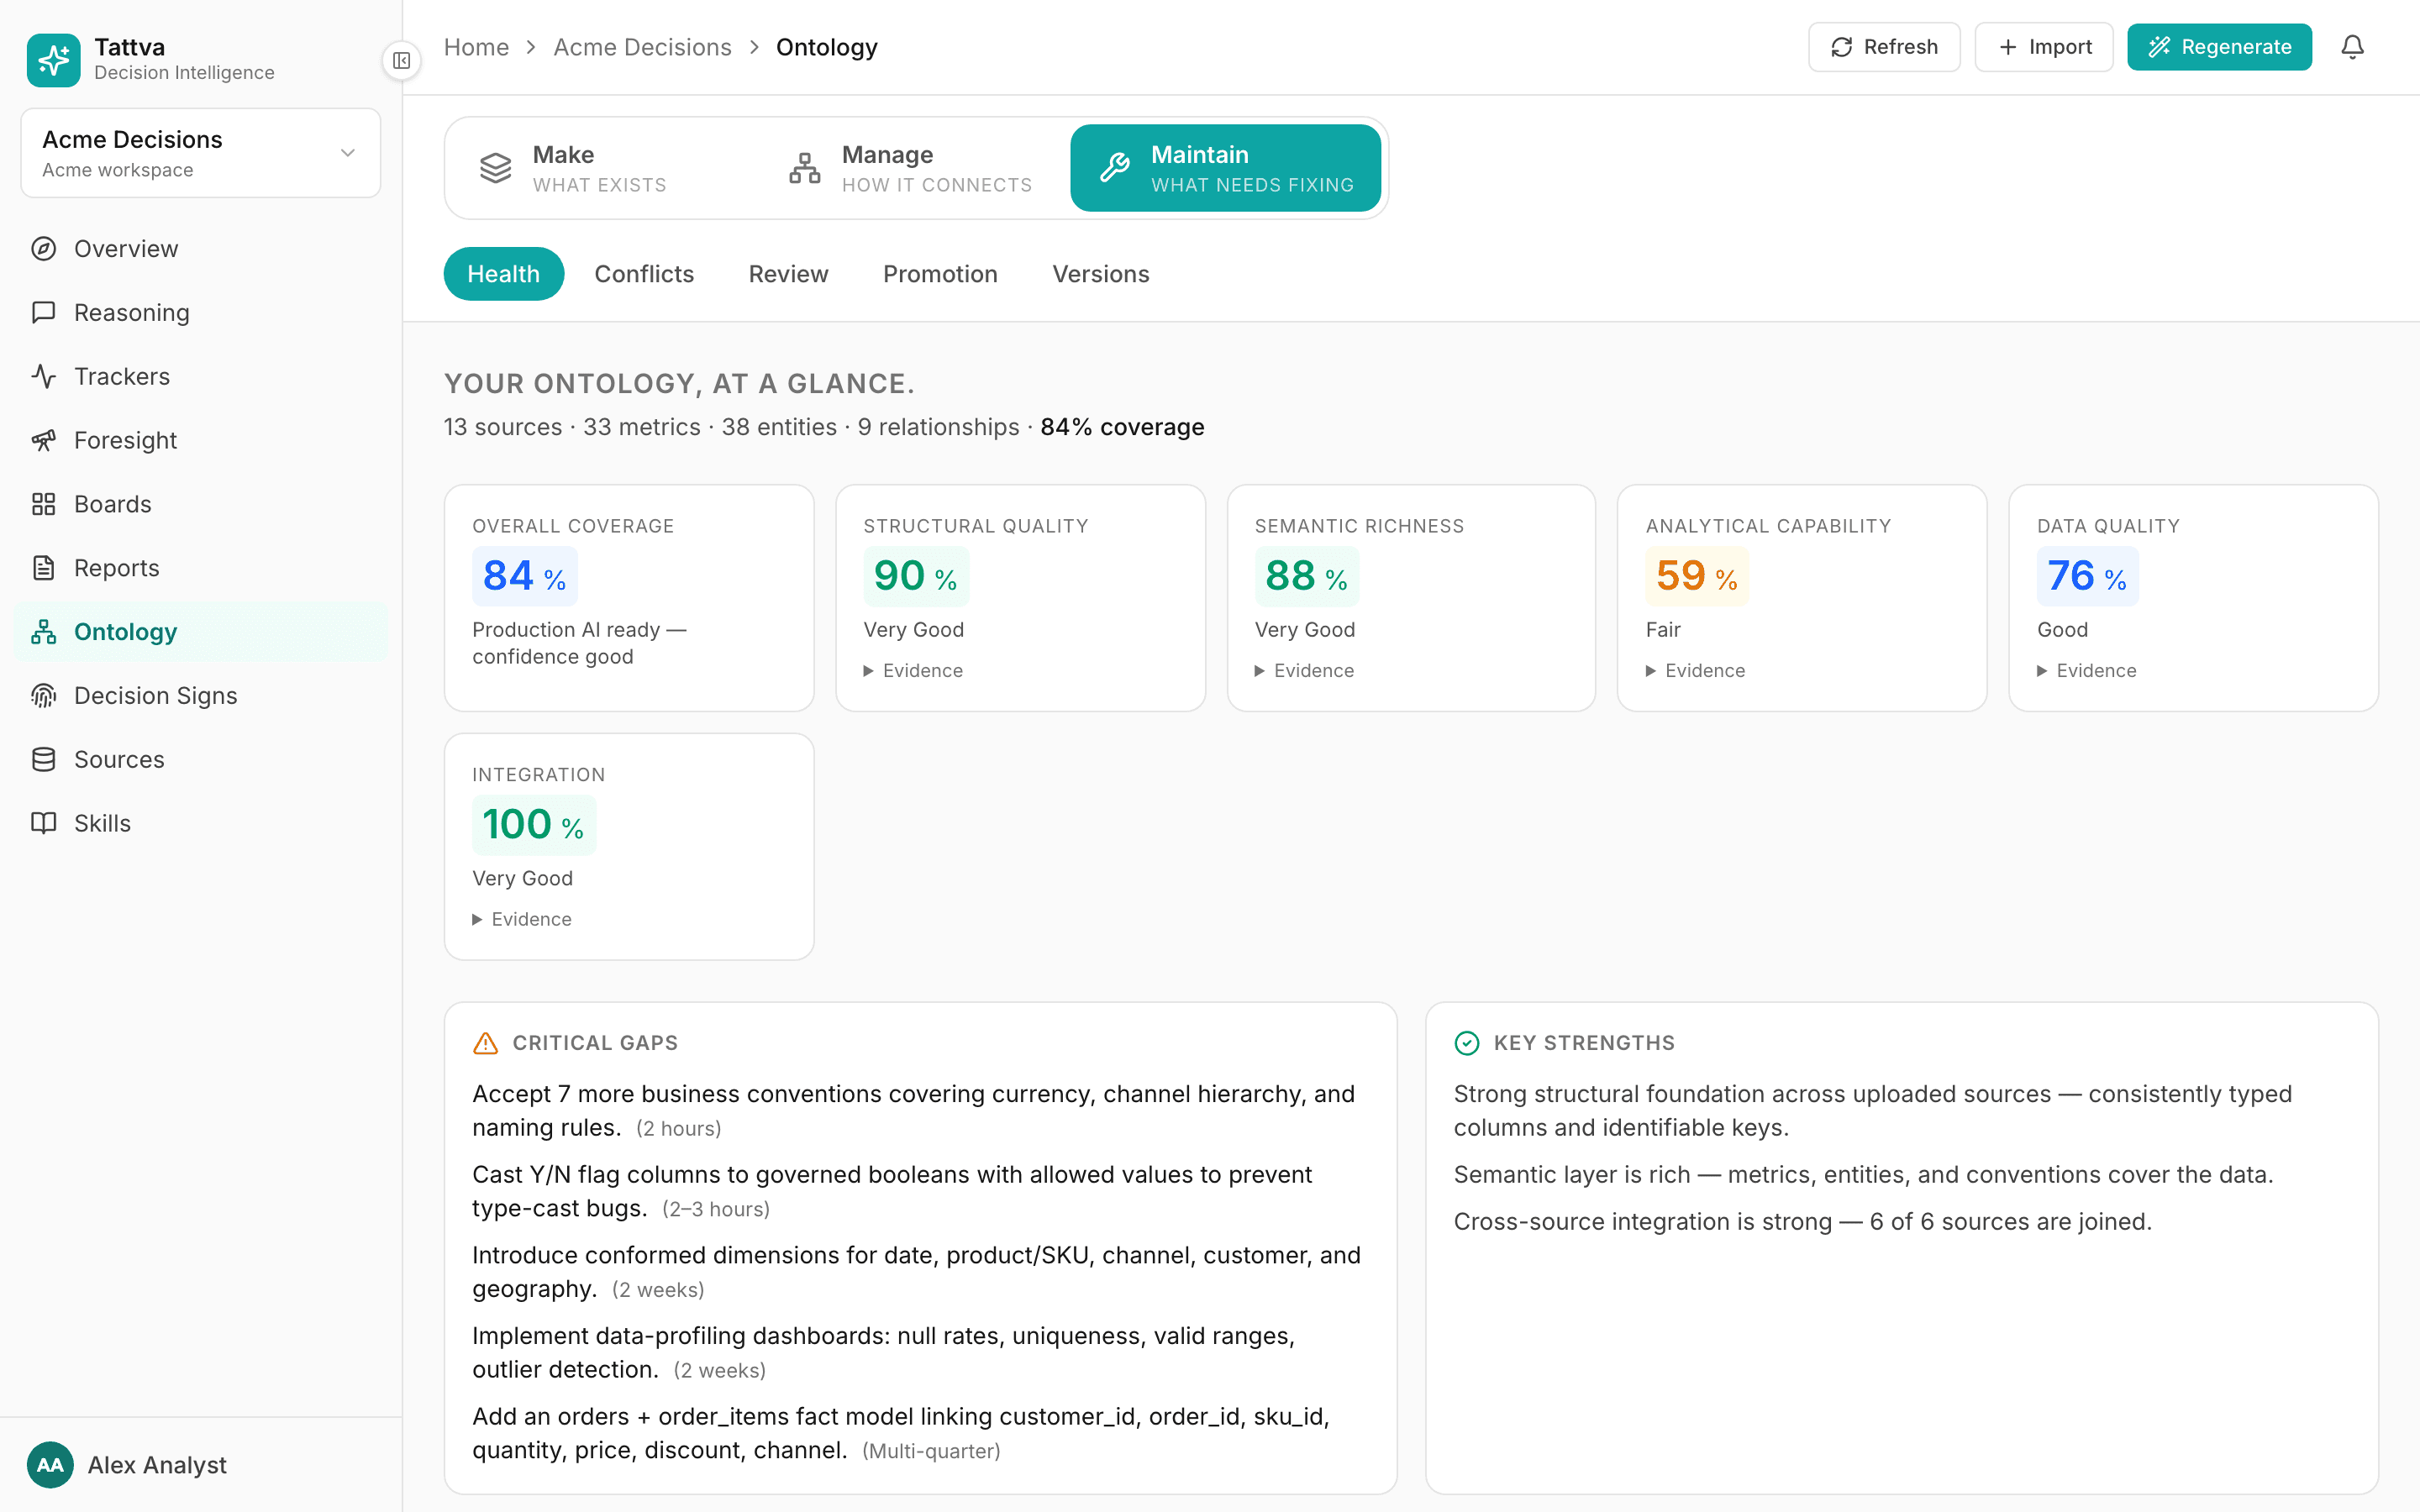Click the Tattva sparkle logo icon

(53, 60)
